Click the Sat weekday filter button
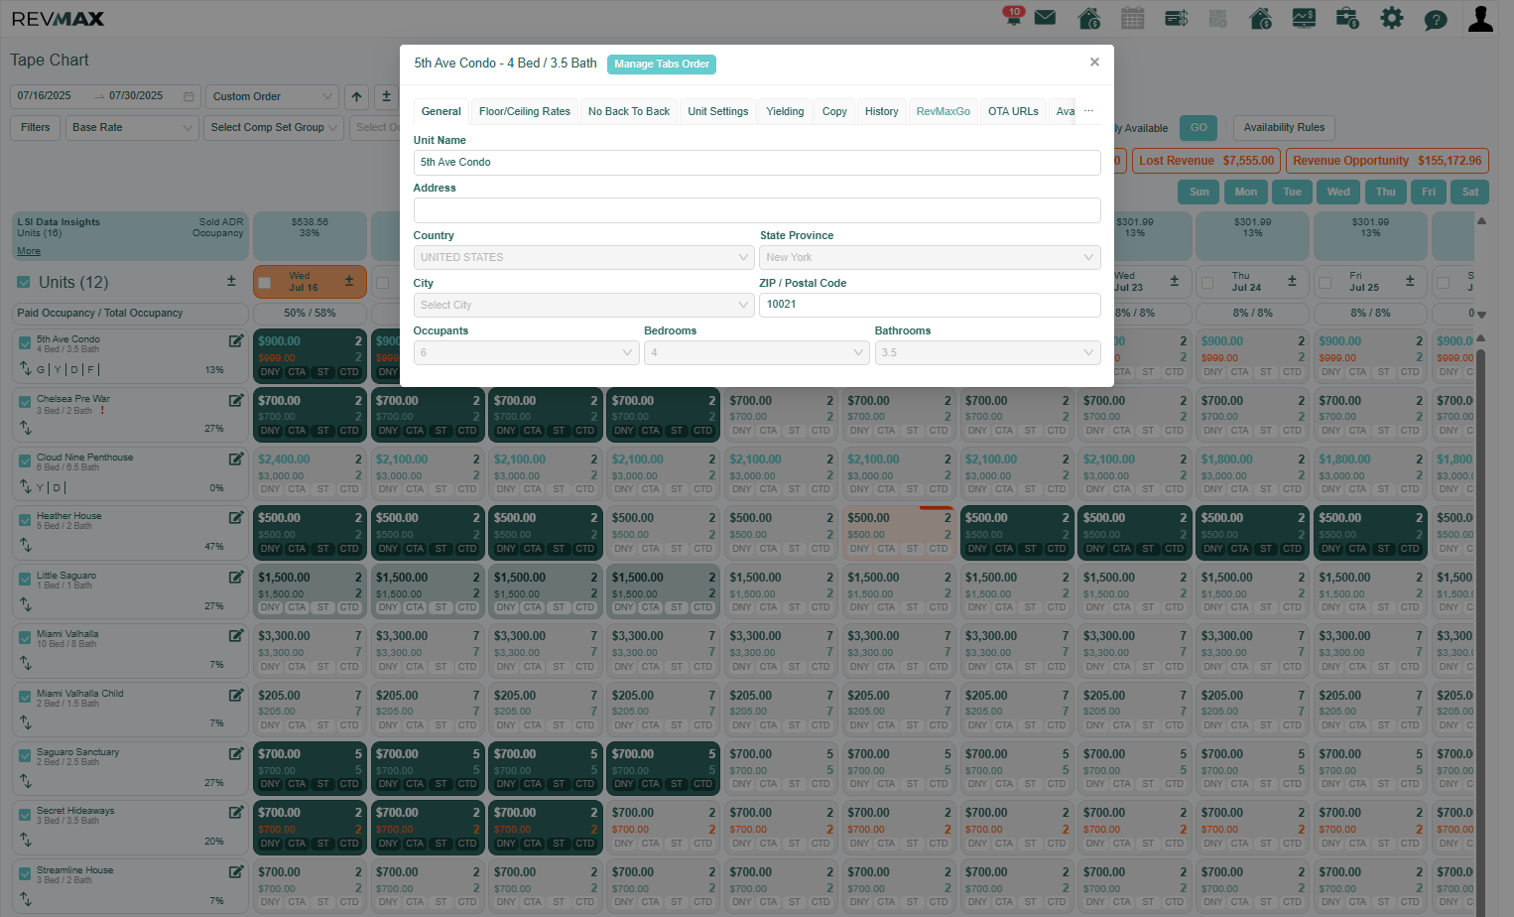This screenshot has width=1514, height=917. click(1470, 192)
